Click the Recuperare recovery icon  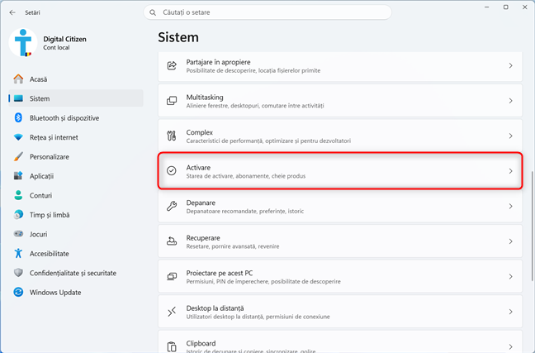[x=172, y=241]
